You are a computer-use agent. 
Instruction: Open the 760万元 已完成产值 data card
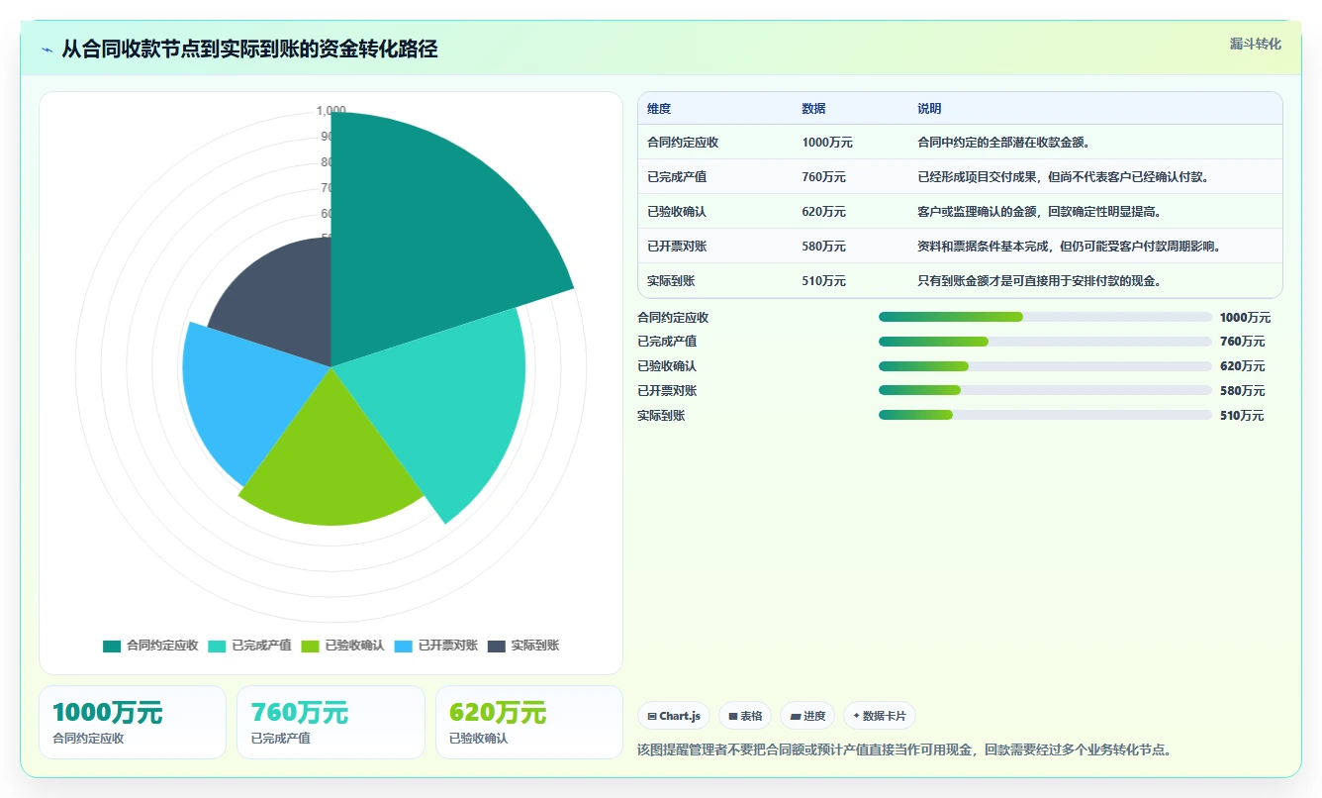coord(330,723)
